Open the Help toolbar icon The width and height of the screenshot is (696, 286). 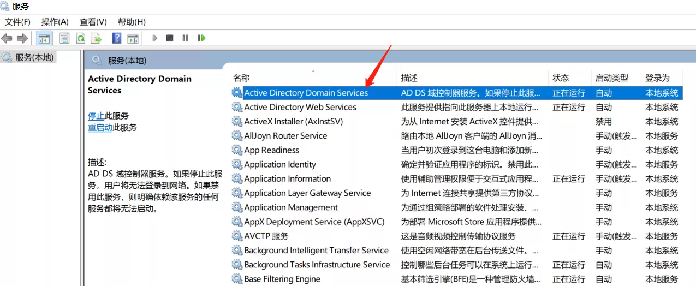coord(117,38)
